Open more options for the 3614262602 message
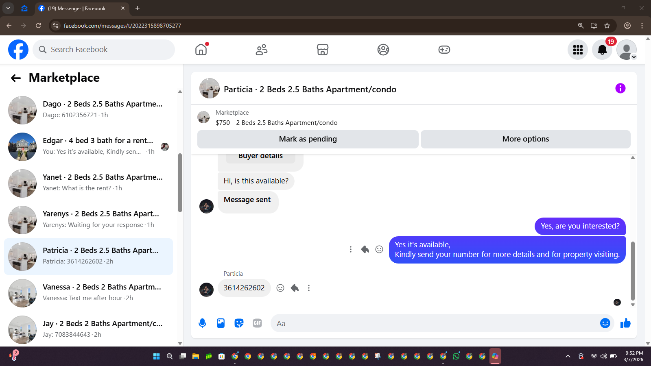Viewport: 651px width, 366px height. [x=309, y=288]
